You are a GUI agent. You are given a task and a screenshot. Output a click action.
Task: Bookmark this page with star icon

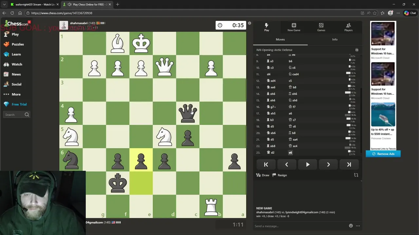pyautogui.click(x=374, y=13)
